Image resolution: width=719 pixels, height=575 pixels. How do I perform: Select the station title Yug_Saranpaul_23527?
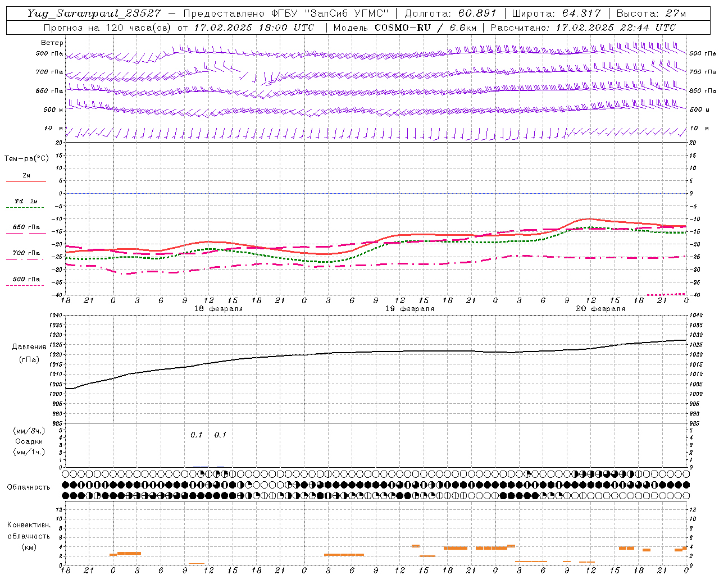94,13
